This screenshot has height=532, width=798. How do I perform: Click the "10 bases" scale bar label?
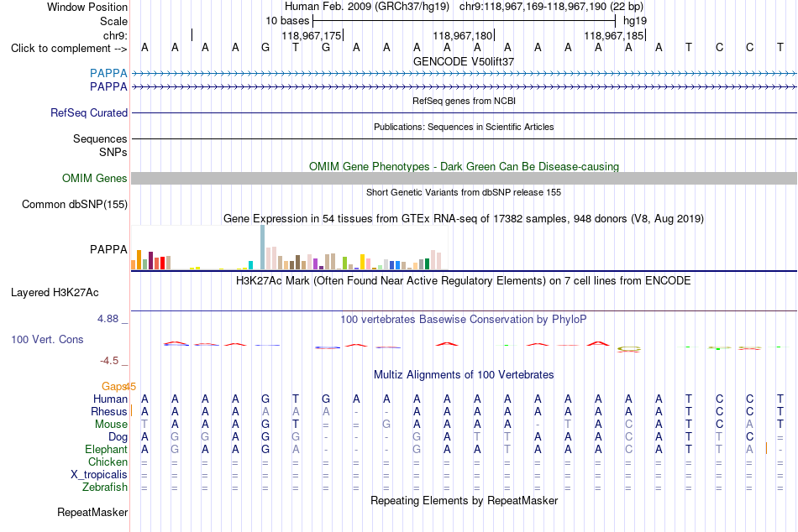click(x=287, y=21)
